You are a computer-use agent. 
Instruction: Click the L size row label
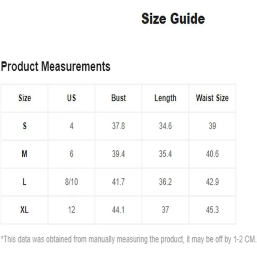(x=24, y=182)
